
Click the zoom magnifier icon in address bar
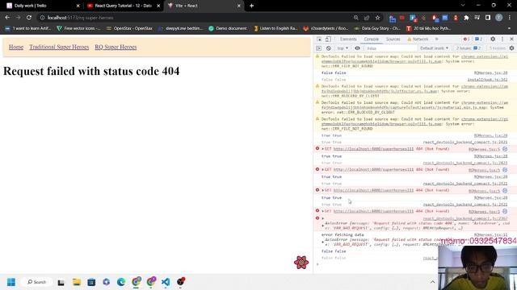[x=355, y=18]
